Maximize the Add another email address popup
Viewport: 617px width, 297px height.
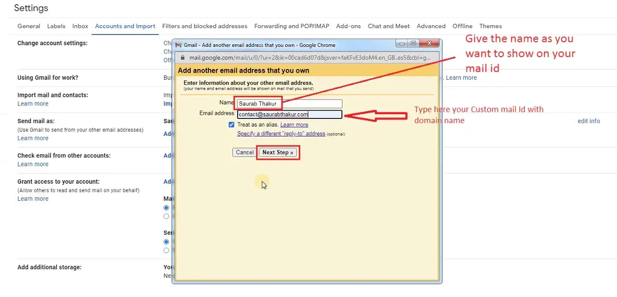pyautogui.click(x=413, y=44)
